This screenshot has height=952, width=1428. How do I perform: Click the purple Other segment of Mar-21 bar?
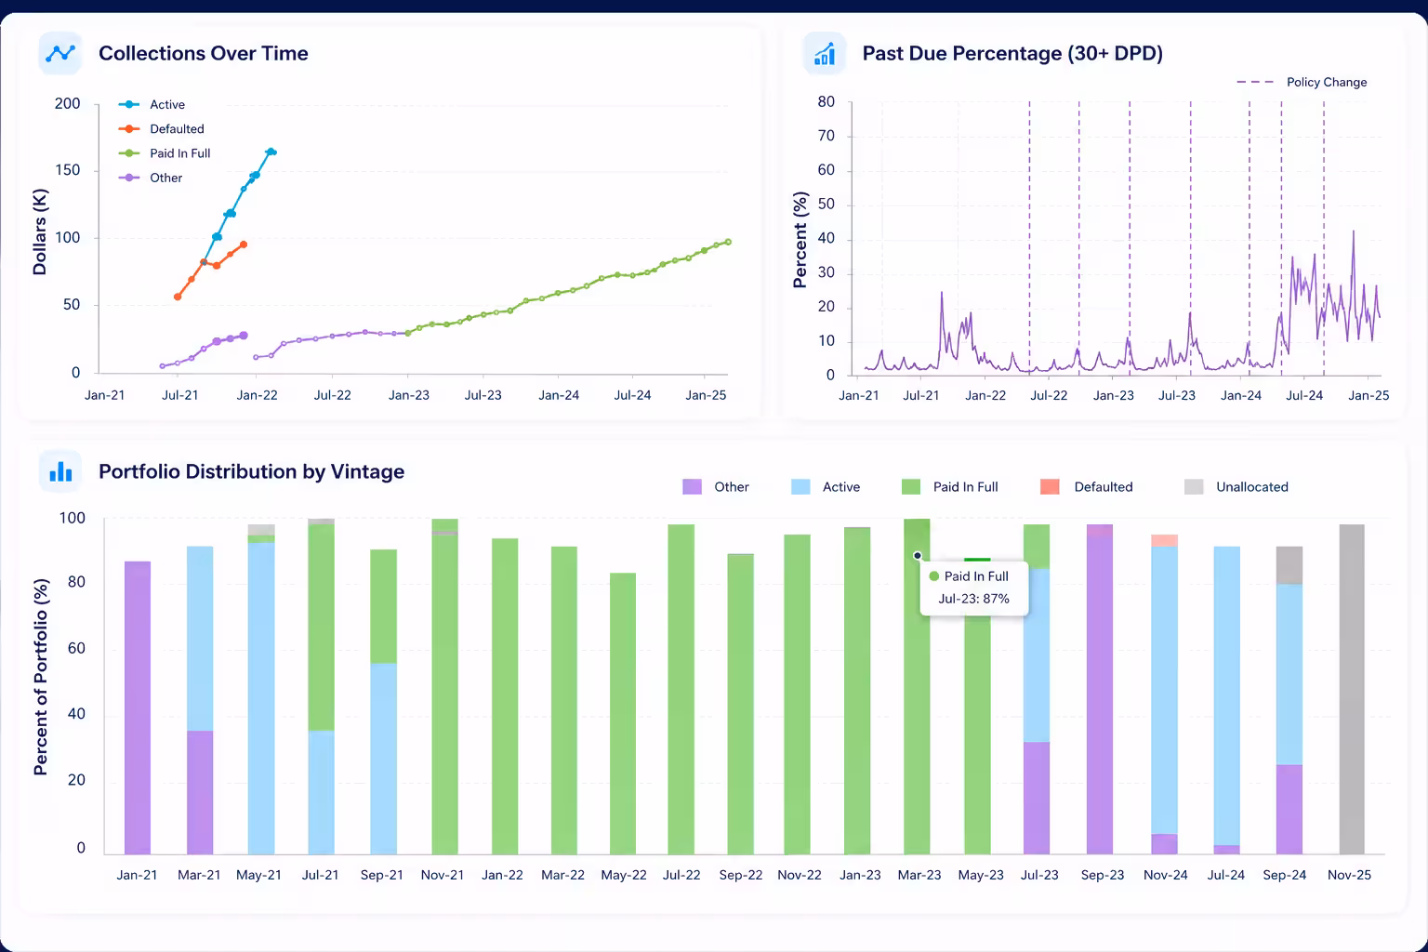pos(200,793)
